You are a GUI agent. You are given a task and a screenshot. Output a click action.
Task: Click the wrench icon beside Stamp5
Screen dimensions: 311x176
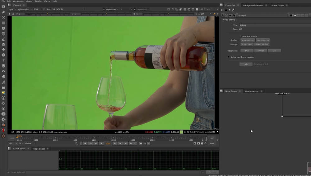234,15
